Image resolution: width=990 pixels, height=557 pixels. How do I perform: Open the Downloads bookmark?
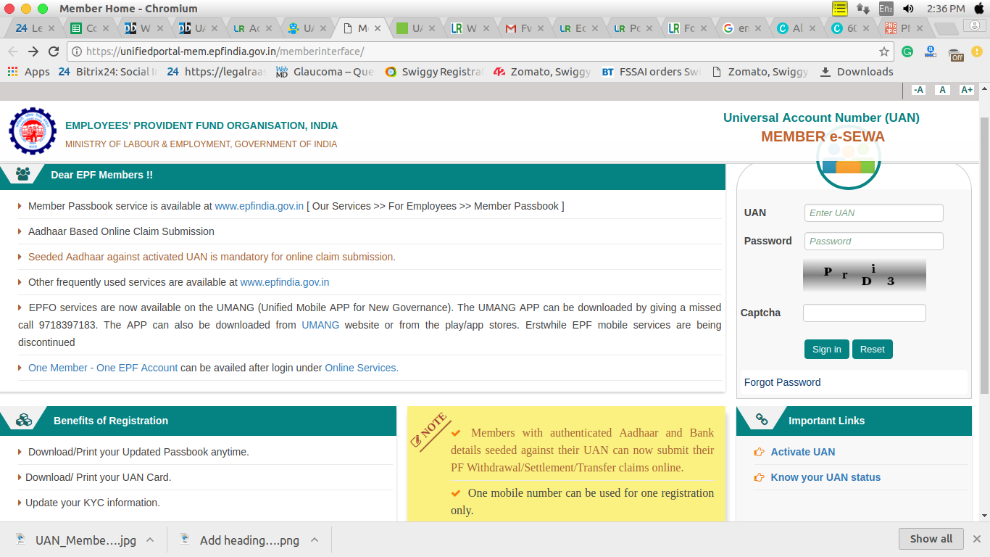(857, 72)
